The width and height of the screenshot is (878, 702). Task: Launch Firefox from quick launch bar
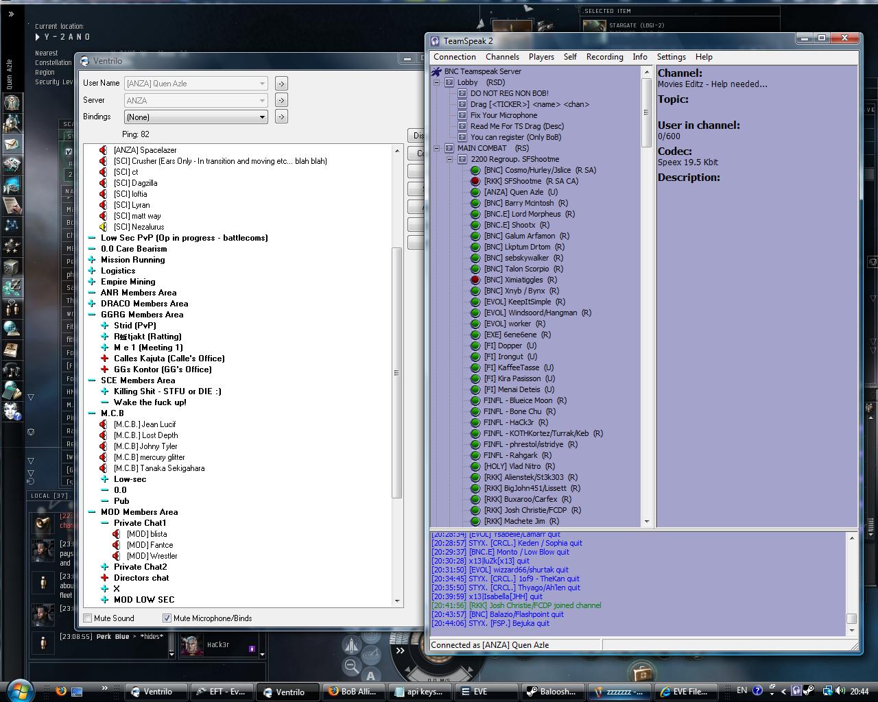pos(61,691)
